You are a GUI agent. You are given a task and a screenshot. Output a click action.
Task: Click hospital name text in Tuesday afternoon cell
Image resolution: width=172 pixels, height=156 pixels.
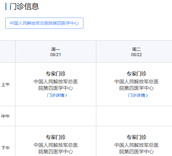[x=136, y=148]
